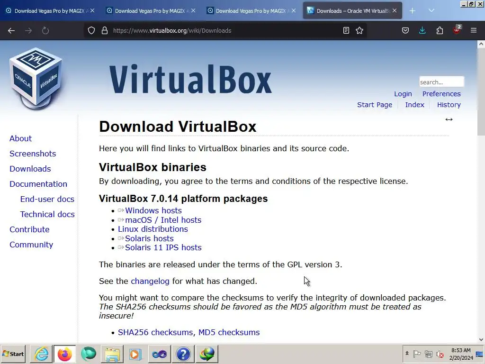Open the download manager globe taskbar icon
The width and height of the screenshot is (485, 364).
pyautogui.click(x=207, y=354)
